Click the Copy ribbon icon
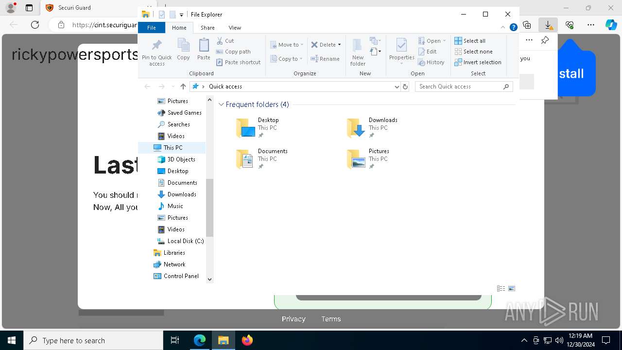The width and height of the screenshot is (622, 350). click(183, 50)
